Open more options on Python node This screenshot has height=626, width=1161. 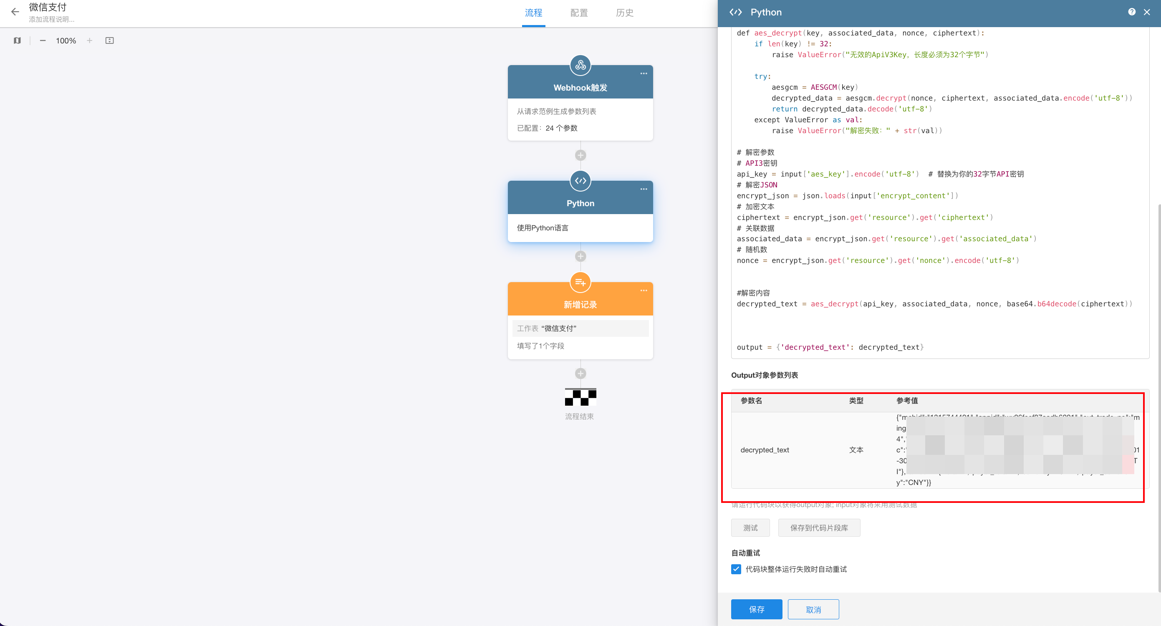click(x=643, y=189)
